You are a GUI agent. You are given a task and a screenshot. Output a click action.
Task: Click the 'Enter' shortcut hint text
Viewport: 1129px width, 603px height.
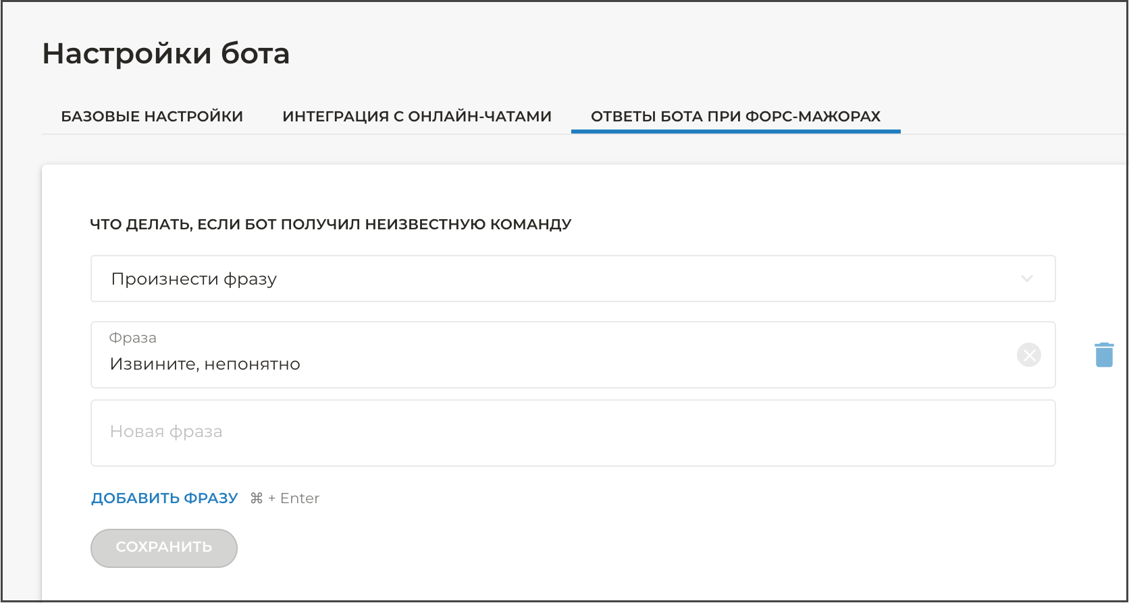[300, 498]
